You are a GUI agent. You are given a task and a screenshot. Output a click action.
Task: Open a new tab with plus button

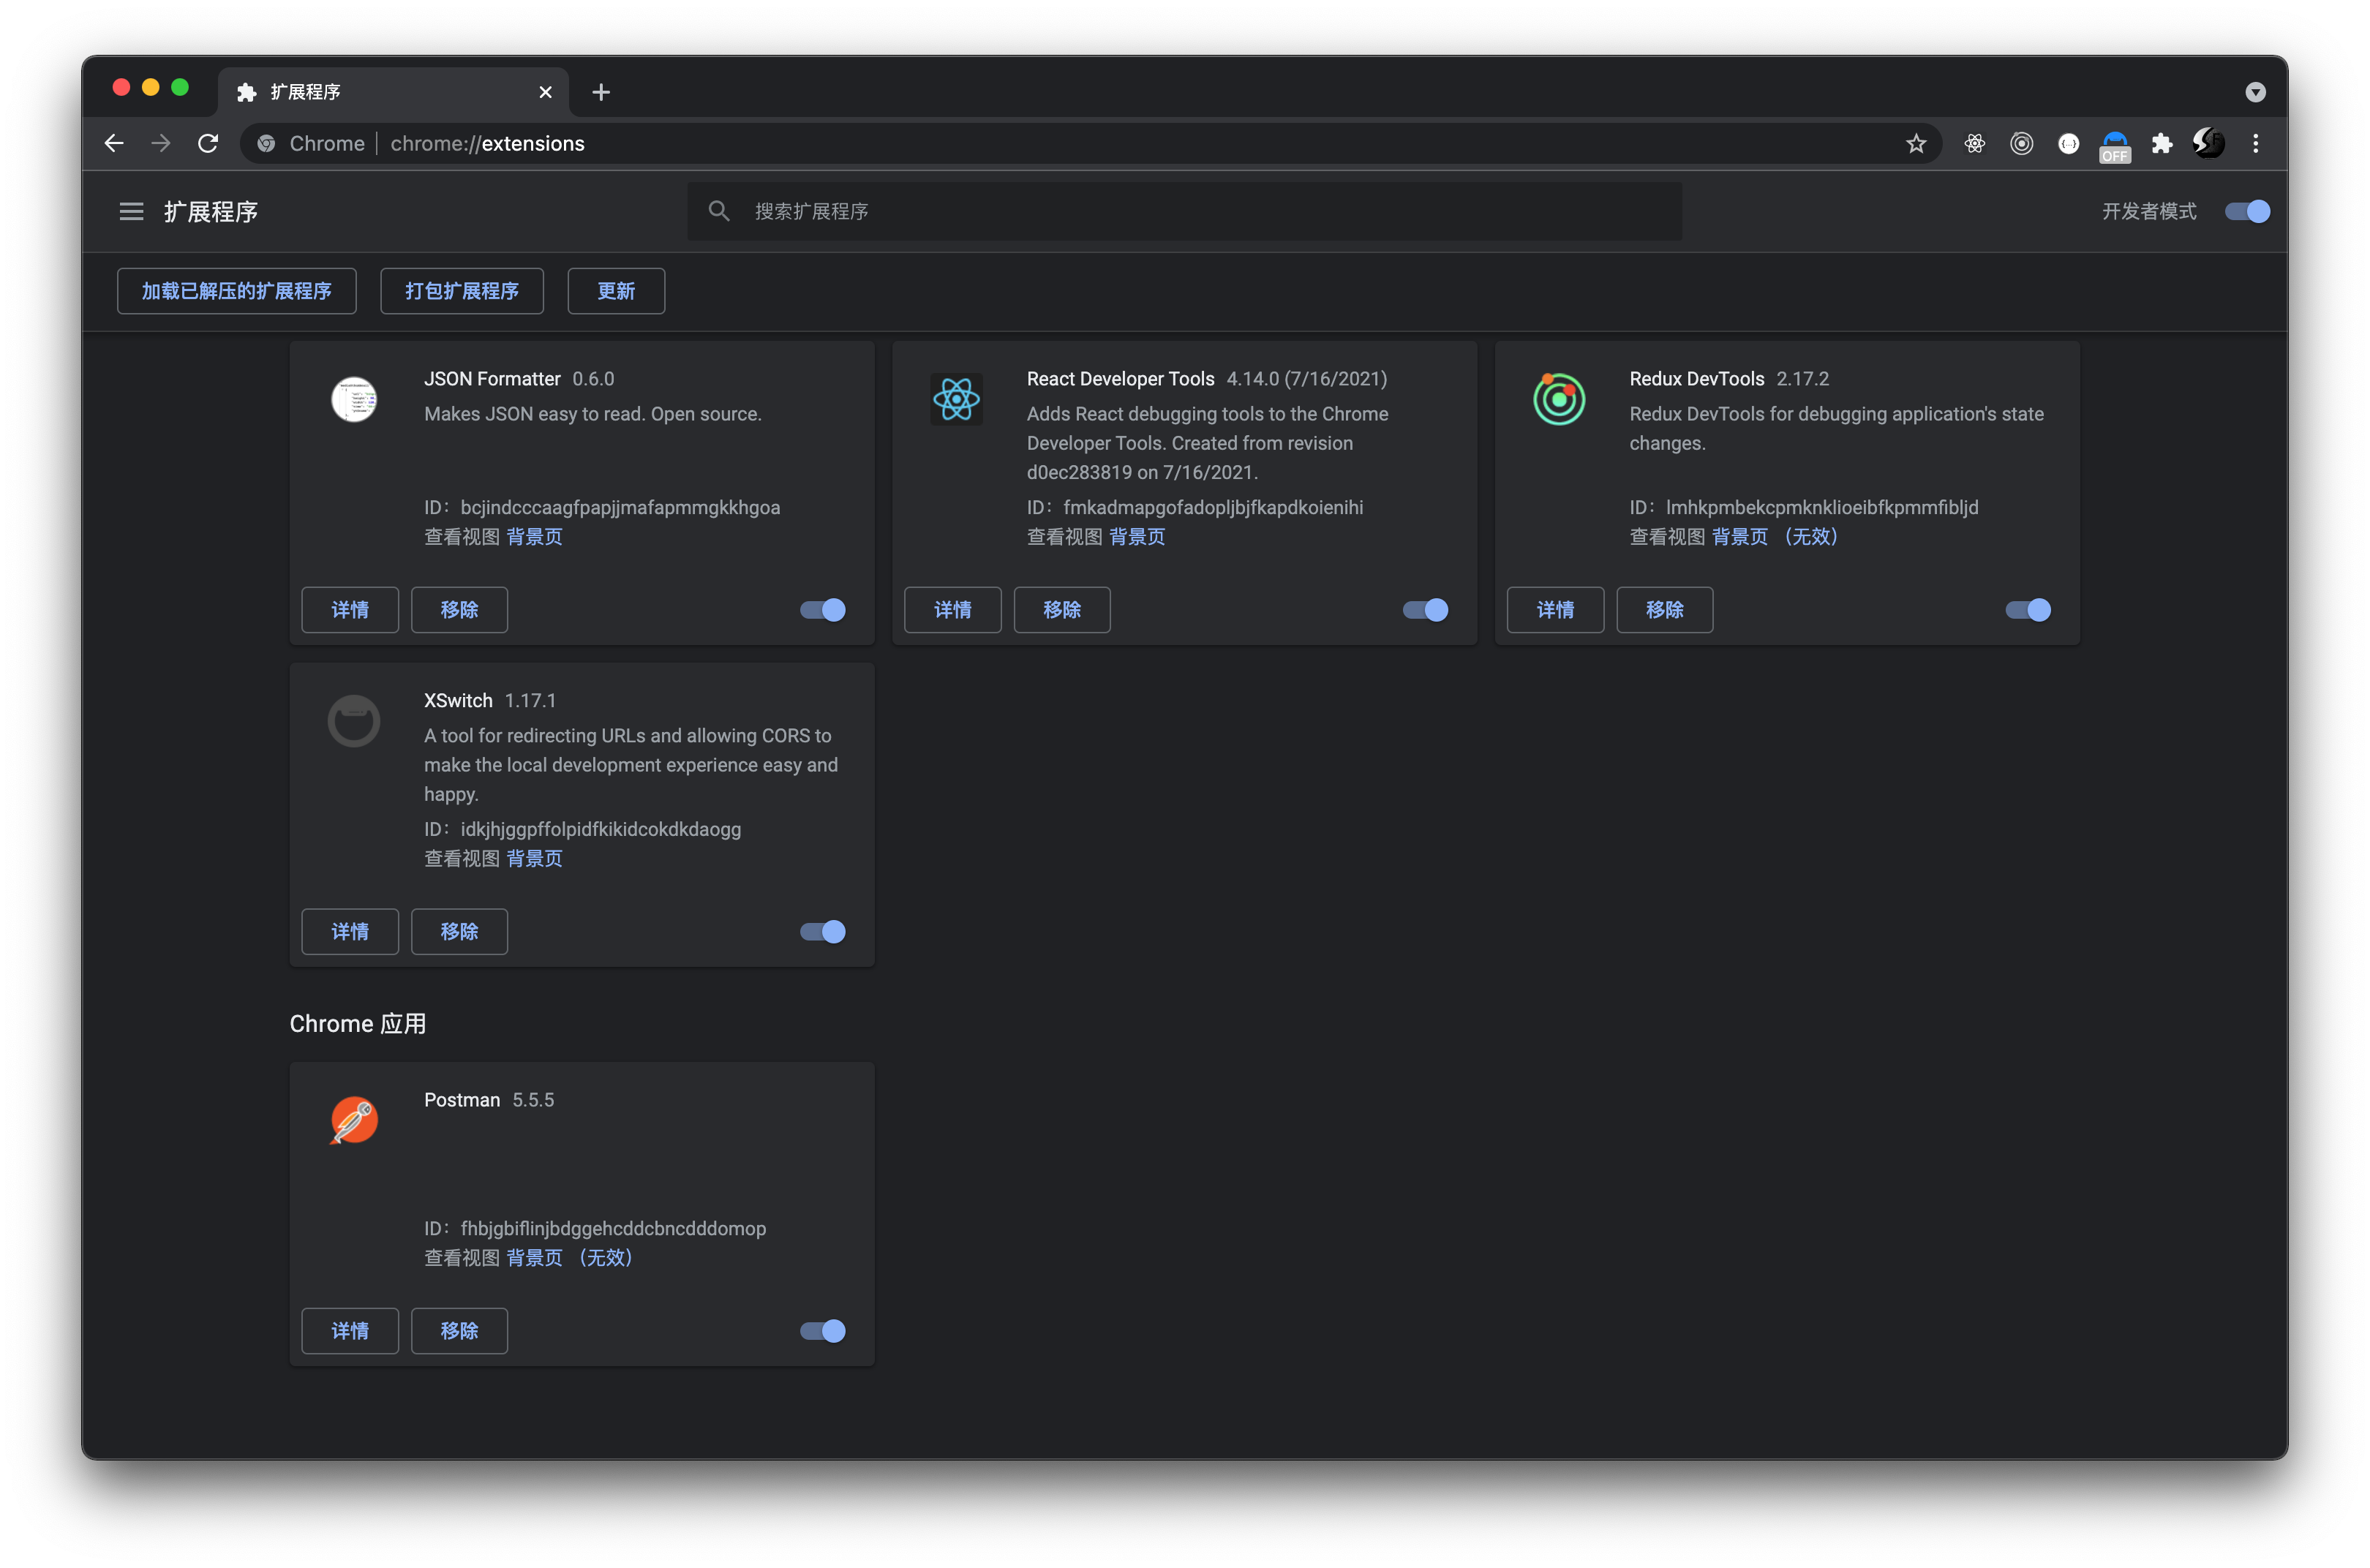[601, 92]
